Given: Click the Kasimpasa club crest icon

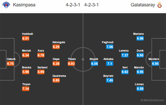Looking at the screenshot, I should [x=6, y=5].
